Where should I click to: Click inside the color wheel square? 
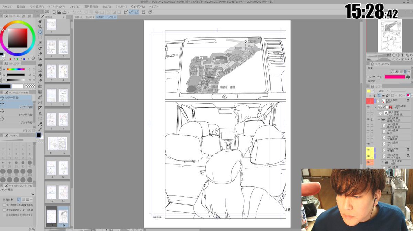[18, 38]
